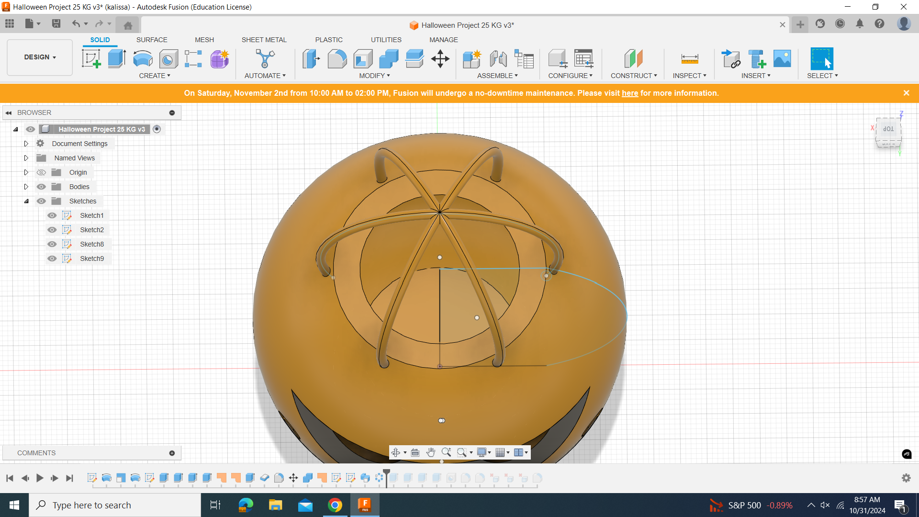Select the Rectangular Pattern tool
Screen dimensions: 919x517
[x=193, y=59]
